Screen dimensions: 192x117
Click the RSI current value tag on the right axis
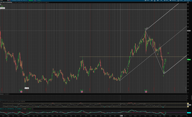pos(189,105)
